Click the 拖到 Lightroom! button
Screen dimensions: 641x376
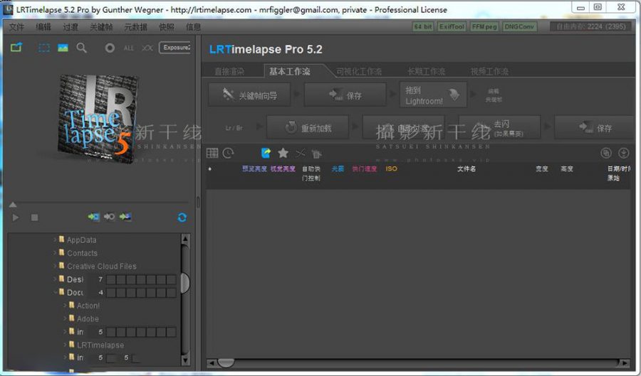433,95
